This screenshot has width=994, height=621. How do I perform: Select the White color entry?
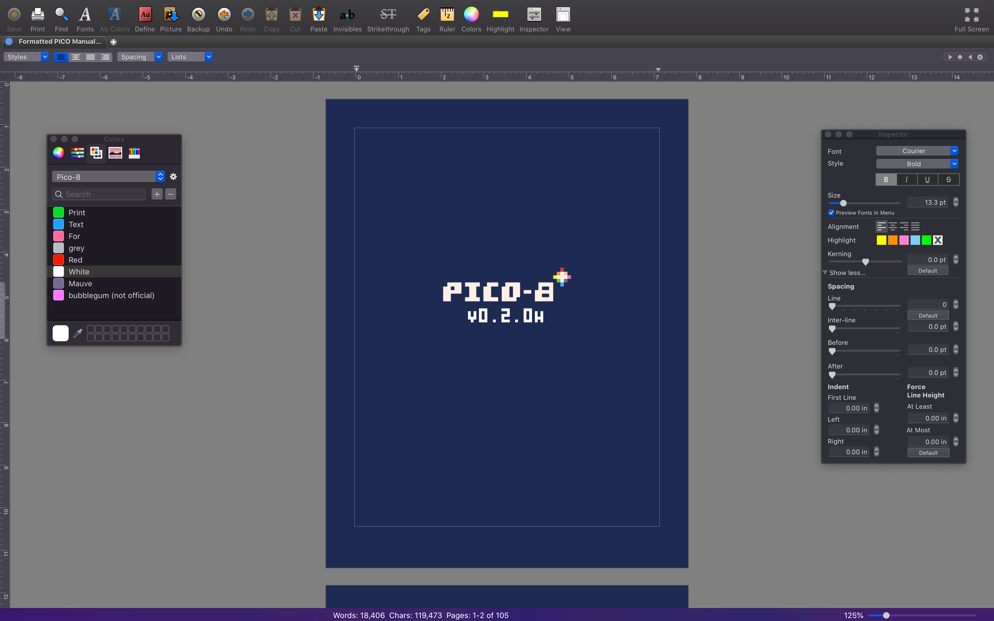tap(114, 271)
